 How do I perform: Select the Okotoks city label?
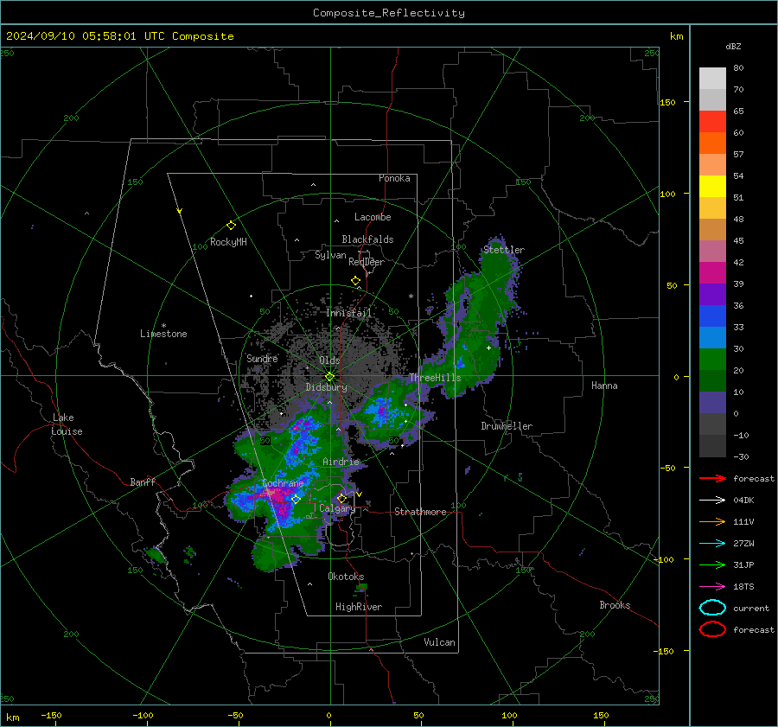(x=346, y=577)
